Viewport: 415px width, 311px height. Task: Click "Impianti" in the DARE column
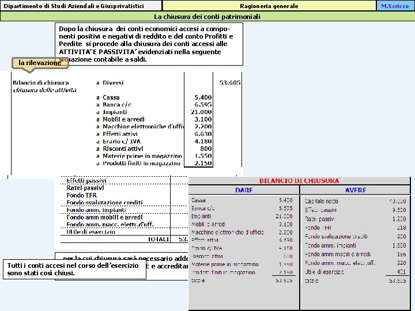coord(201,217)
